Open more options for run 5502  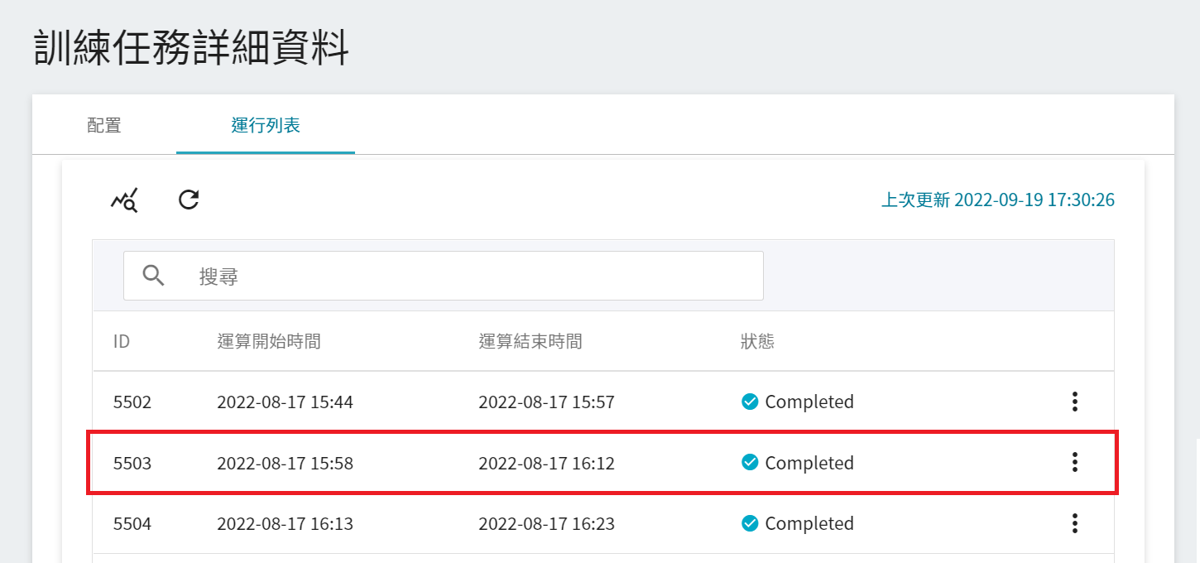[x=1074, y=402]
